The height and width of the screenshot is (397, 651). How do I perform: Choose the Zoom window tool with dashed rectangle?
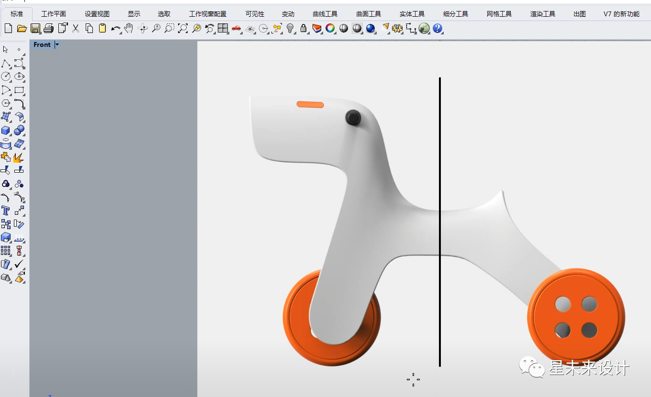(x=169, y=29)
